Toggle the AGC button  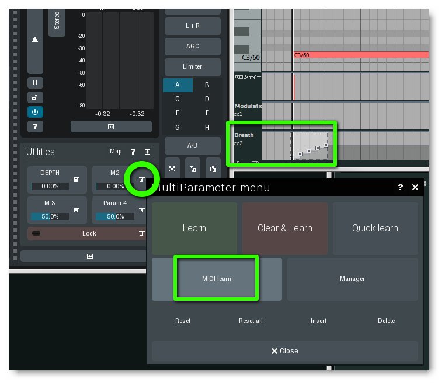(x=192, y=46)
